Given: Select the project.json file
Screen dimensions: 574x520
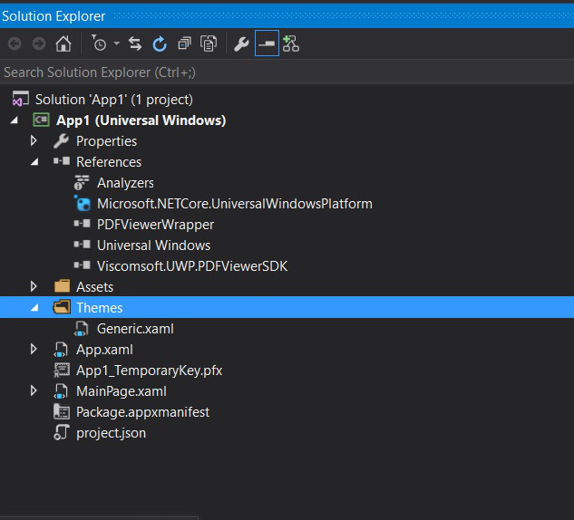Looking at the screenshot, I should (111, 433).
